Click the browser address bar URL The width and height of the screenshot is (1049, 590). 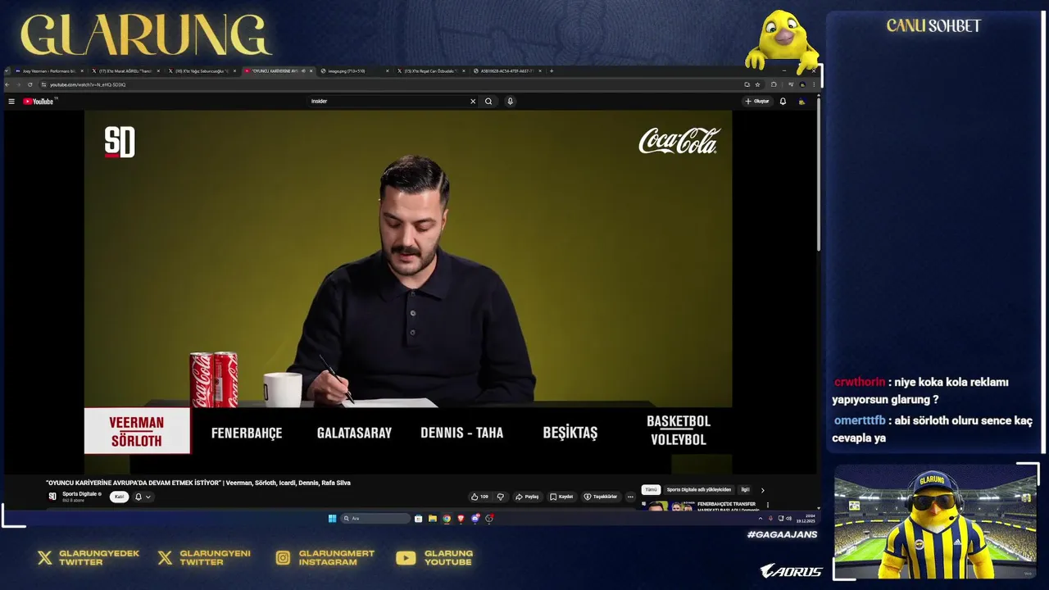click(88, 84)
